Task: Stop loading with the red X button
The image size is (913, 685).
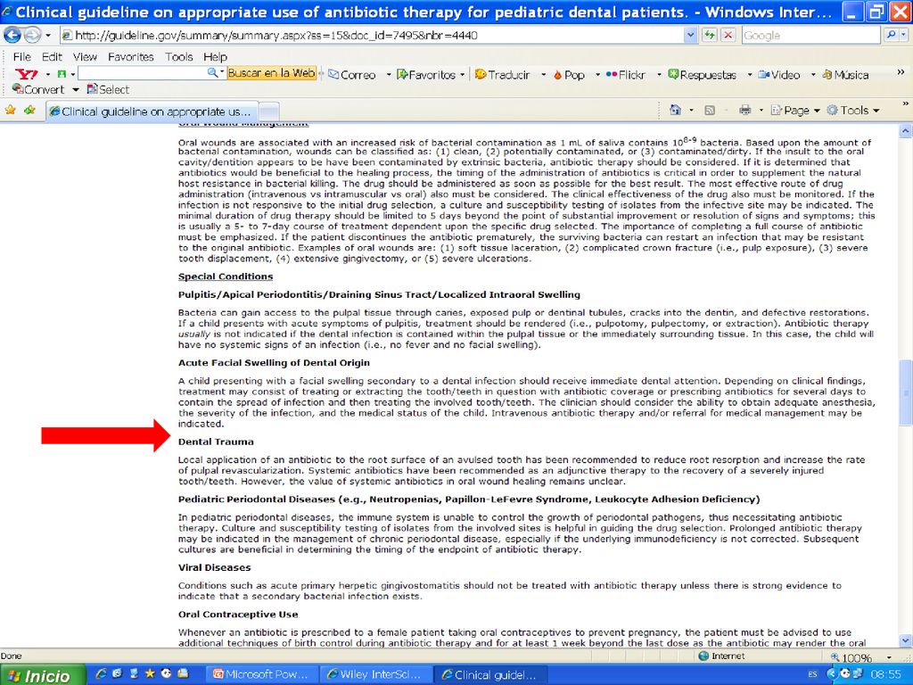Action: 728,36
